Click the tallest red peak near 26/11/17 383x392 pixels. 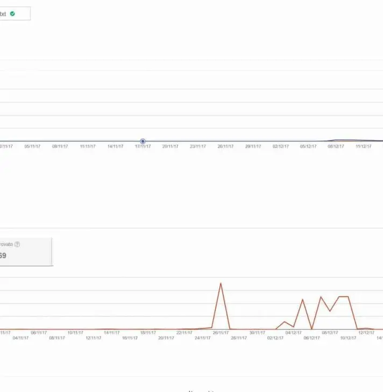point(220,283)
